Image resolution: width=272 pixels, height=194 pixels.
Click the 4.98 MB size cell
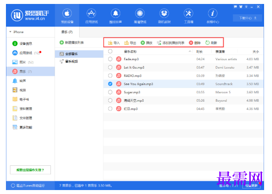click(x=253, y=101)
